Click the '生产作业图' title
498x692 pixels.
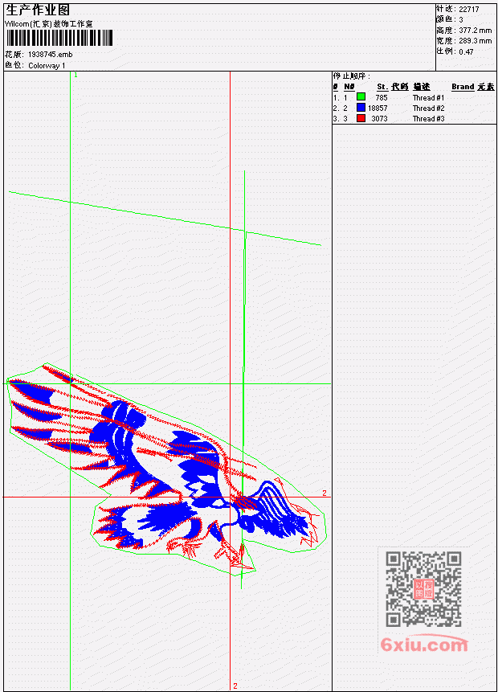(38, 10)
